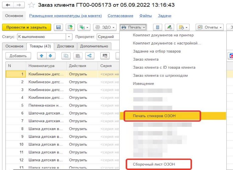Select the first Комбинезон row
233x170 pixels.
pyautogui.click(x=45, y=74)
